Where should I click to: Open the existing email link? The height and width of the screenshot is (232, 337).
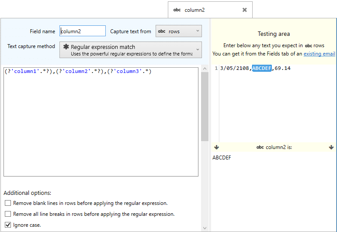(x=319, y=54)
